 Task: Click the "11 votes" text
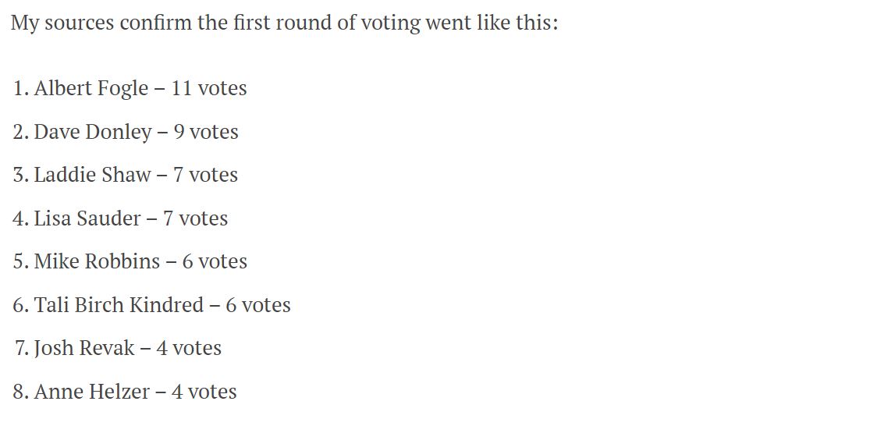[x=209, y=88]
